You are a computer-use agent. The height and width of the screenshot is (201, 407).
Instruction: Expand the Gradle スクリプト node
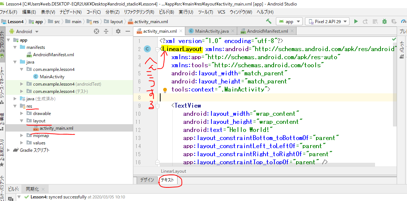(x=8, y=150)
